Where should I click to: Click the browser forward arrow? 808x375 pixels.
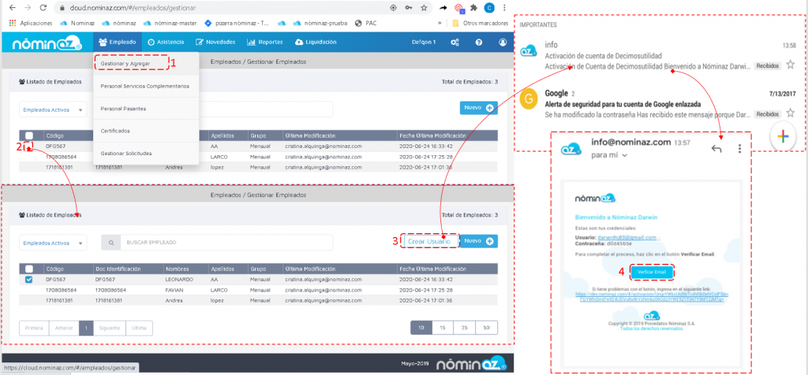[x=28, y=8]
